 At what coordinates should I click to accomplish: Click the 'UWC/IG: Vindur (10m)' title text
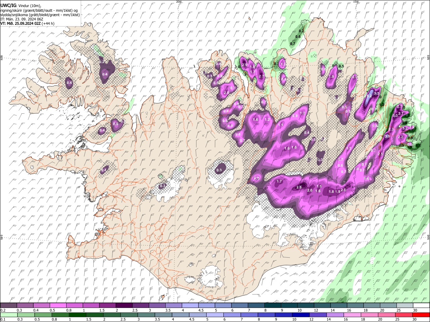(x=21, y=5)
